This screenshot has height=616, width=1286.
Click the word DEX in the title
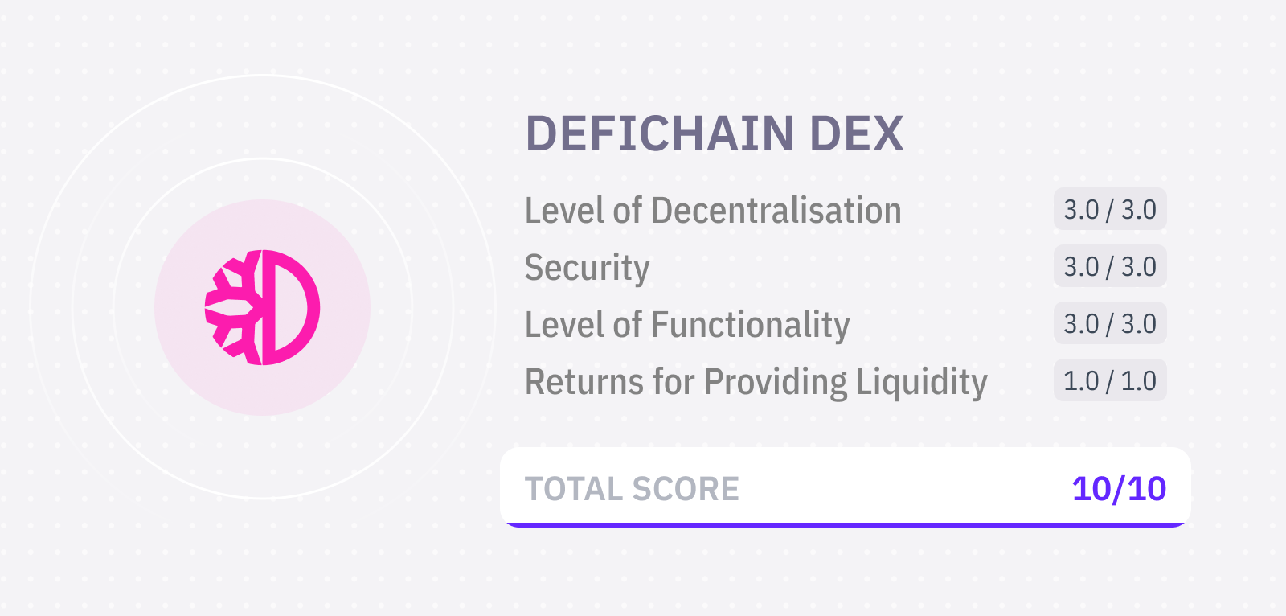(857, 133)
